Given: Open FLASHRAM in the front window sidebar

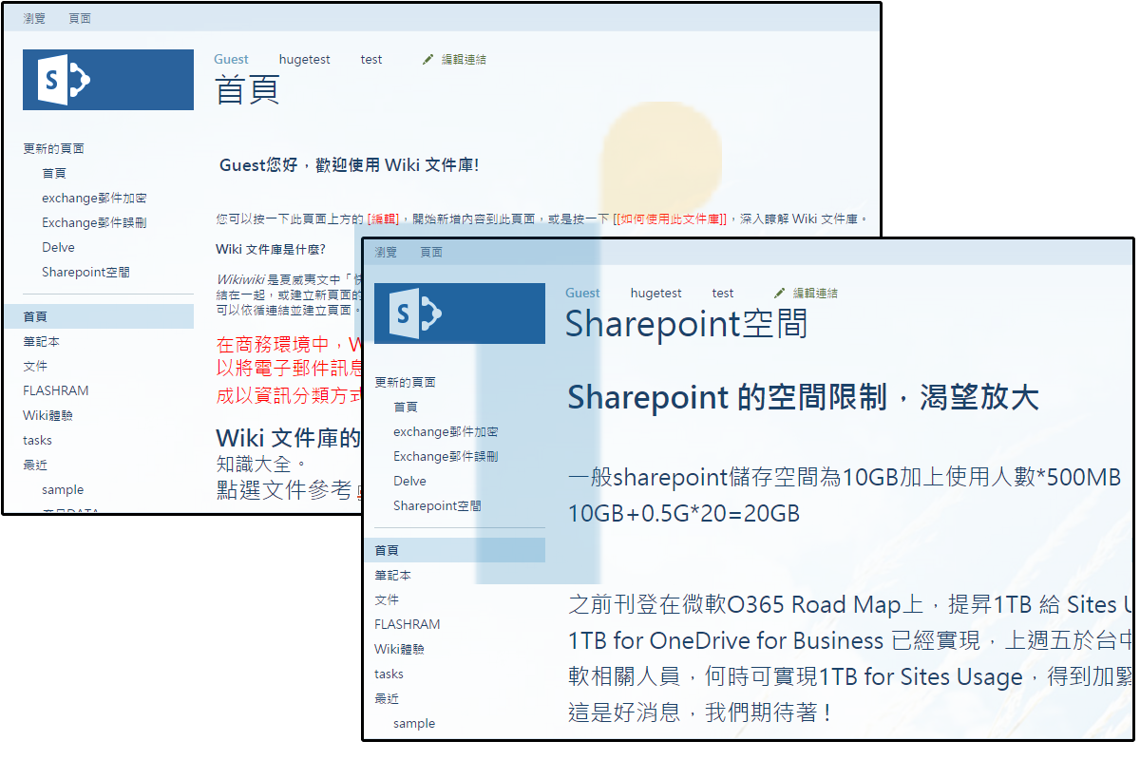Looking at the screenshot, I should click(x=408, y=624).
